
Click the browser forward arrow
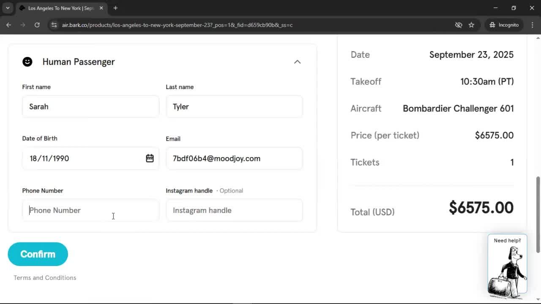pyautogui.click(x=23, y=25)
